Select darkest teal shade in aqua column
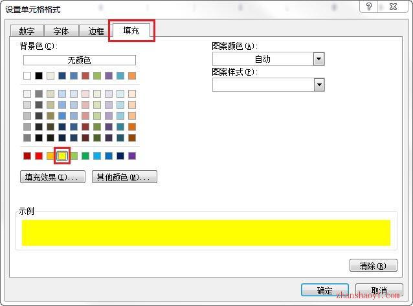The width and height of the screenshot is (413, 306). 120,137
